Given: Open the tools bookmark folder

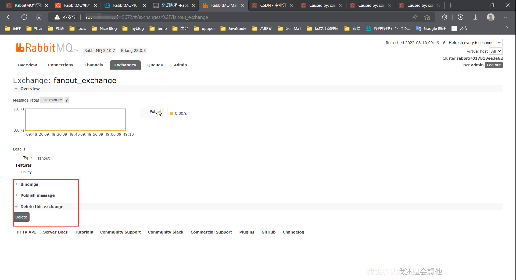Looking at the screenshot, I should 78,28.
